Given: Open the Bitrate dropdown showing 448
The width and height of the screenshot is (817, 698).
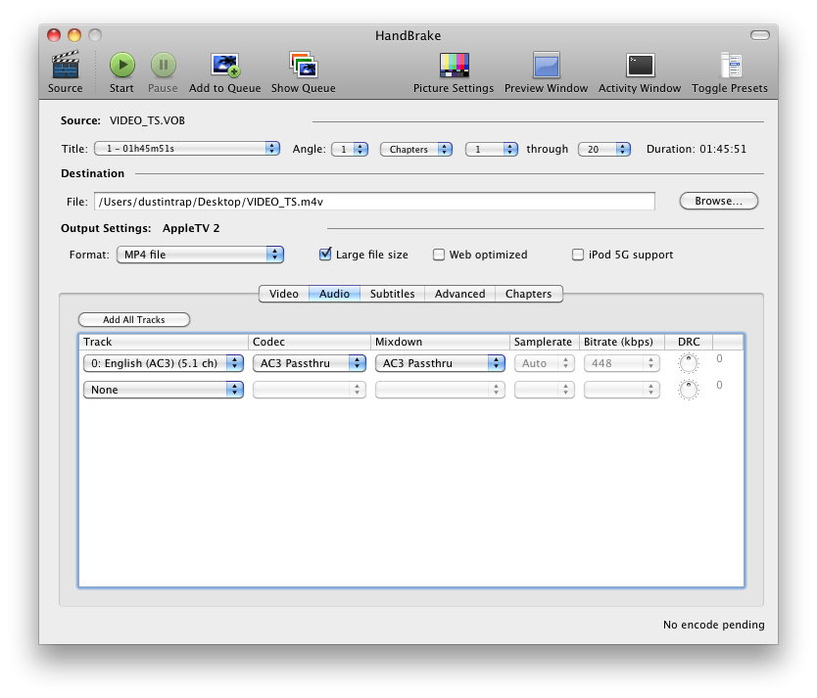Looking at the screenshot, I should click(622, 363).
